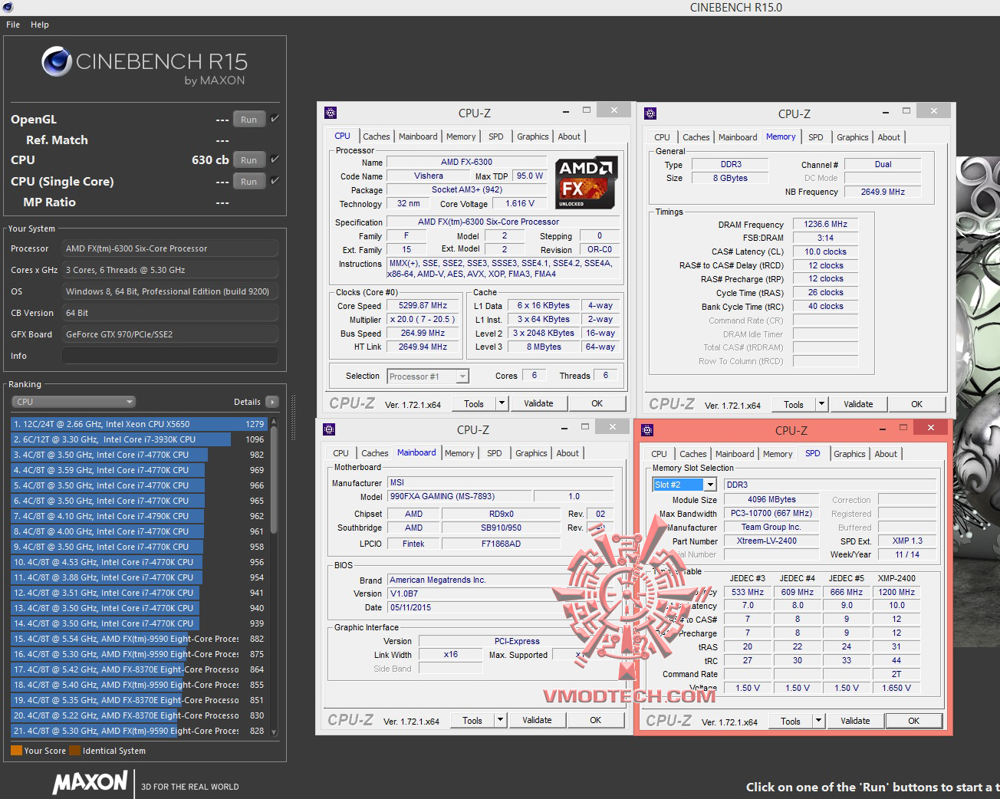Click the orange Your Score legend swatch
The width and height of the screenshot is (1000, 799).
(x=16, y=751)
